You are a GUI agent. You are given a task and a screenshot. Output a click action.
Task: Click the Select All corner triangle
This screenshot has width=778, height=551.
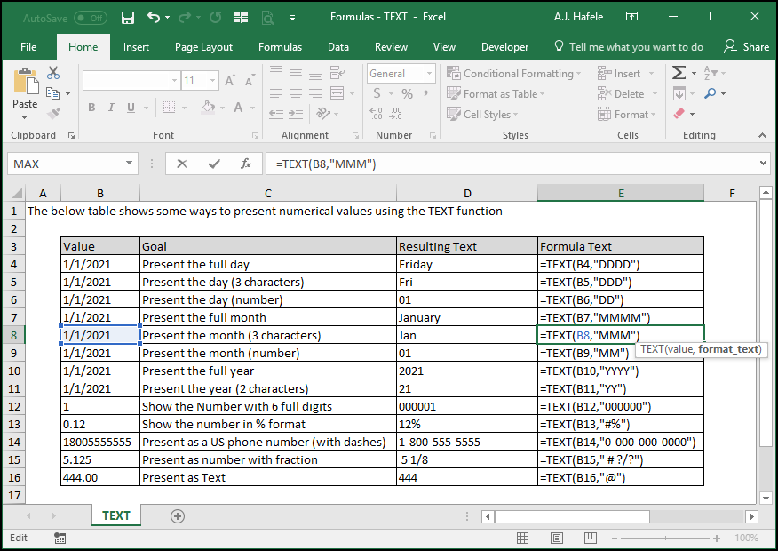tap(16, 193)
